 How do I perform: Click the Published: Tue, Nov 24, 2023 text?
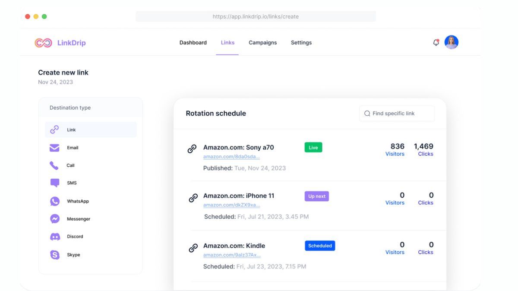pyautogui.click(x=244, y=168)
